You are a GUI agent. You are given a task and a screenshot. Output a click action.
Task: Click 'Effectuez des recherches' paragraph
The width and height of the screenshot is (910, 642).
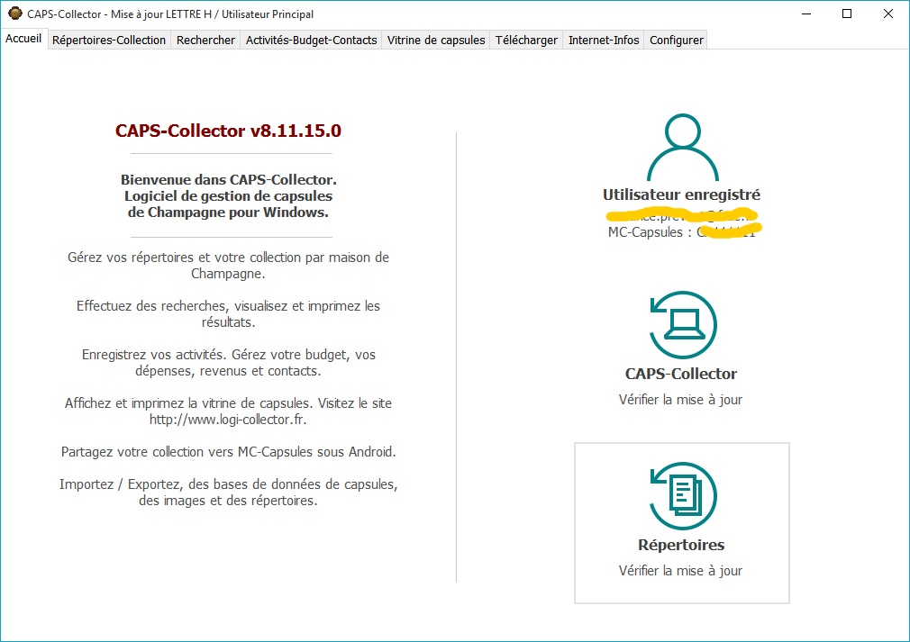pos(229,313)
